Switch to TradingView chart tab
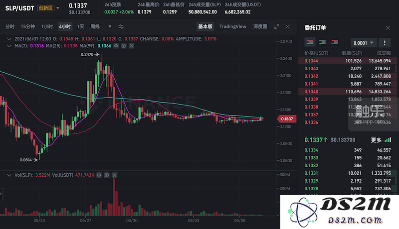The height and width of the screenshot is (229, 399). (x=233, y=26)
